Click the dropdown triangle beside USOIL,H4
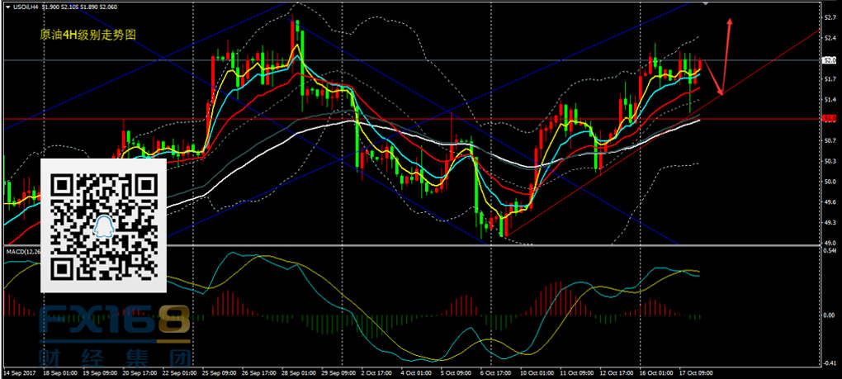The width and height of the screenshot is (842, 379). coord(7,7)
